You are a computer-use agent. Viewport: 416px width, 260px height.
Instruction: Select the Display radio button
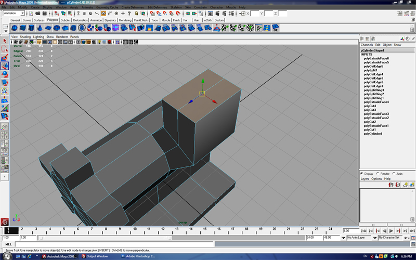point(362,174)
